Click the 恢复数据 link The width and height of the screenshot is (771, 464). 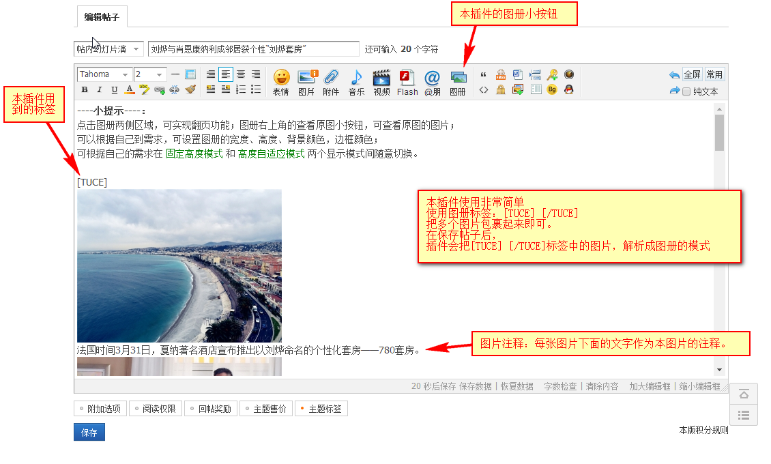517,386
